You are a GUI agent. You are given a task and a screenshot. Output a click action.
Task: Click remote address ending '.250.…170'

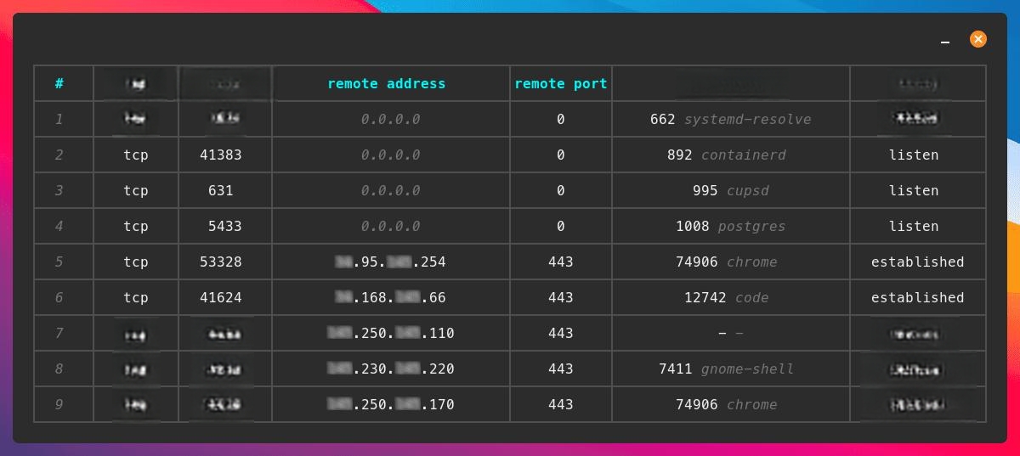tap(391, 404)
